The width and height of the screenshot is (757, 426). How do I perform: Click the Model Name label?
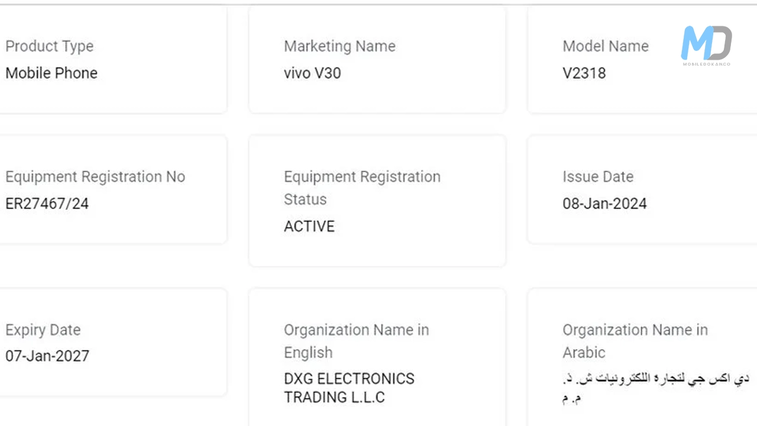606,46
